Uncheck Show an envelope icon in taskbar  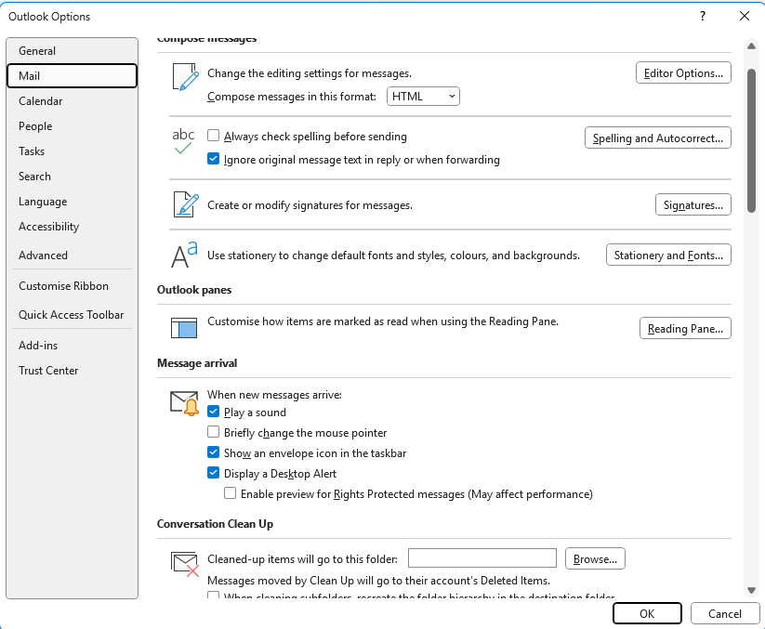click(213, 452)
